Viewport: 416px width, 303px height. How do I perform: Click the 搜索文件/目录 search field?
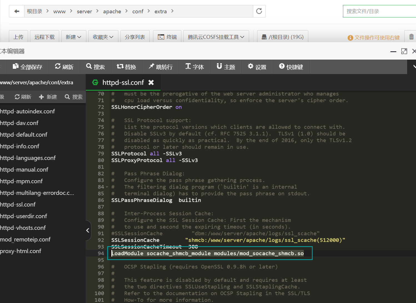coord(379,11)
